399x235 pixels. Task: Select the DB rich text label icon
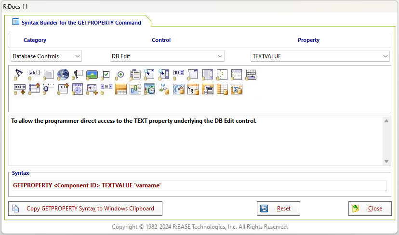click(78, 75)
